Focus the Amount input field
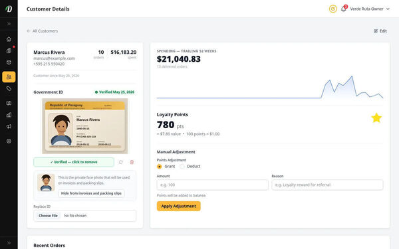The width and height of the screenshot is (399, 249). (213, 185)
